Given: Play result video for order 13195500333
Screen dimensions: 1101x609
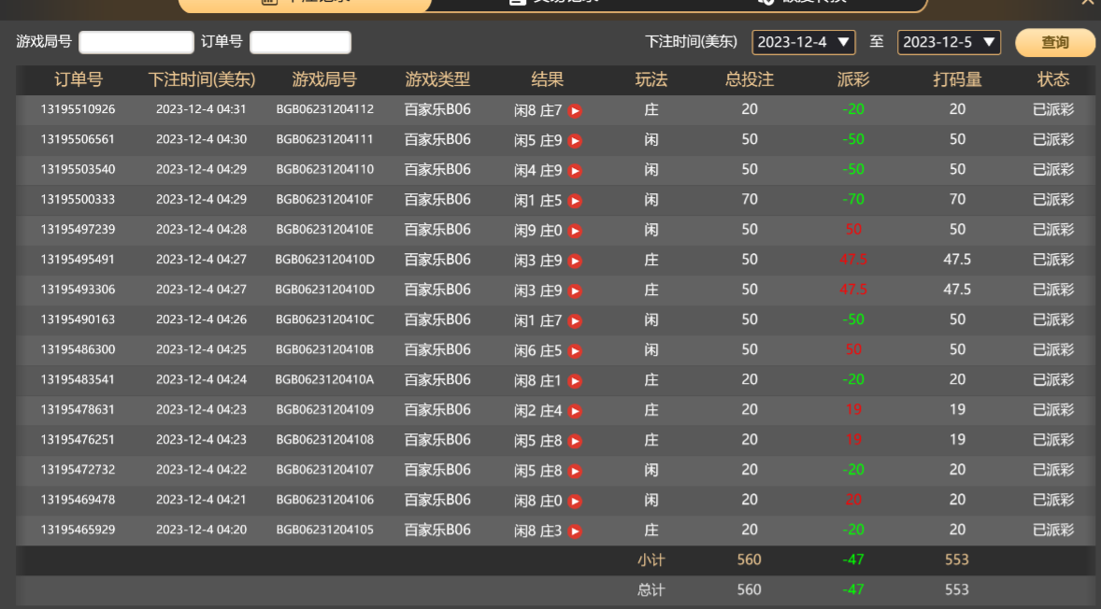Looking at the screenshot, I should pos(575,202).
